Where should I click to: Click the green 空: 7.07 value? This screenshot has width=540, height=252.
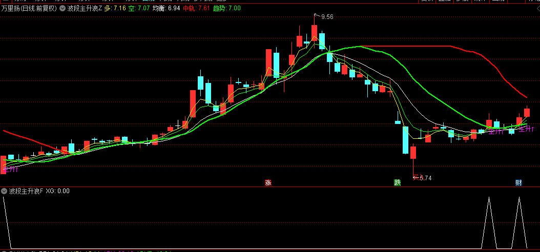coord(139,9)
